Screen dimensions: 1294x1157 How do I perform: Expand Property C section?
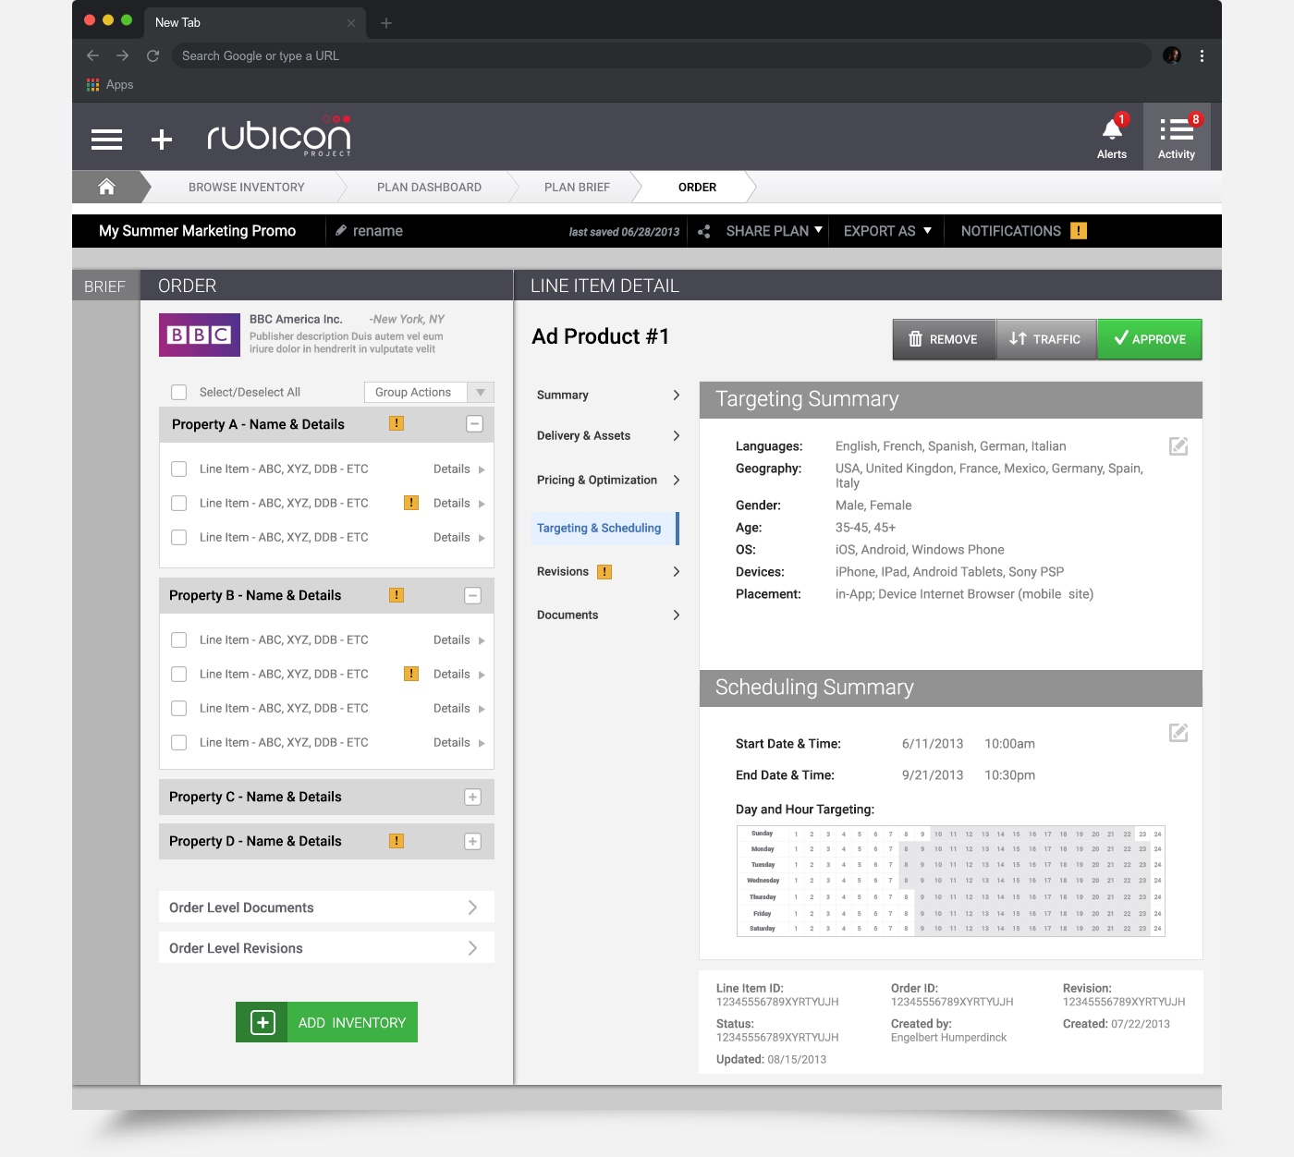(472, 797)
